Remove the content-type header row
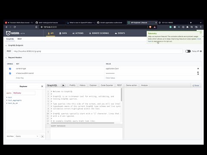Screen dimensions: 207x155 coord(198,68)
